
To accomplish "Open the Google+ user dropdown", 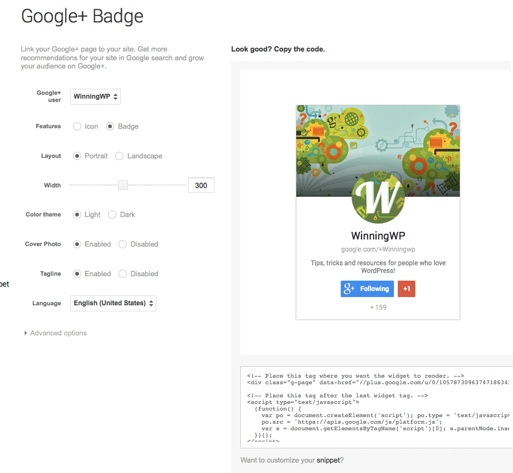I will (95, 97).
